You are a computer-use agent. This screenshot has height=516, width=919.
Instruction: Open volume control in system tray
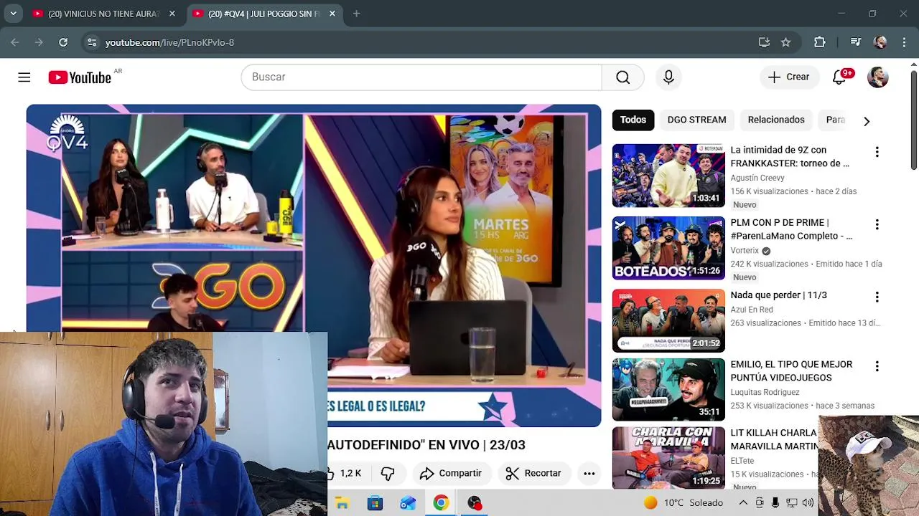[808, 503]
